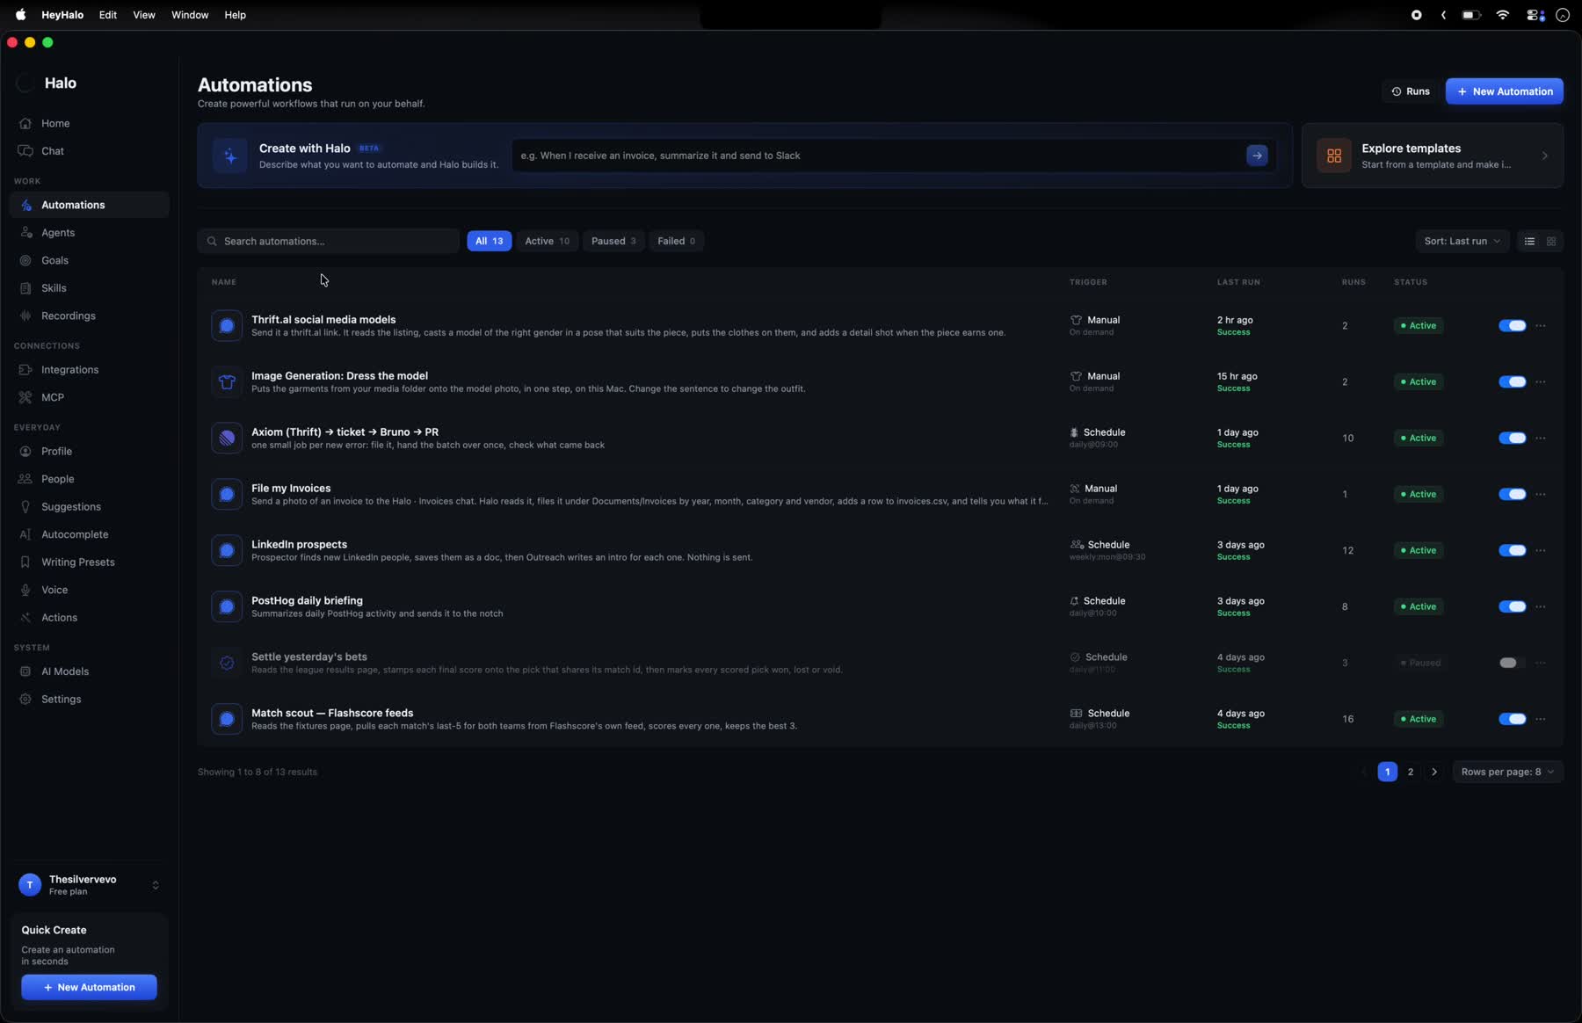The width and height of the screenshot is (1582, 1023).
Task: Go to the next results page arrow
Action: pyautogui.click(x=1434, y=772)
